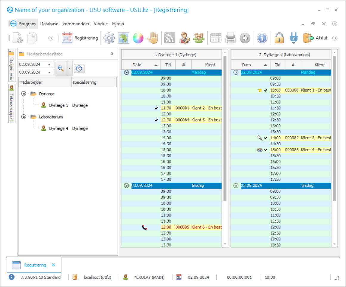Select employee Dyrlæge 4 in tree
The width and height of the screenshot is (346, 287).
(x=58, y=128)
